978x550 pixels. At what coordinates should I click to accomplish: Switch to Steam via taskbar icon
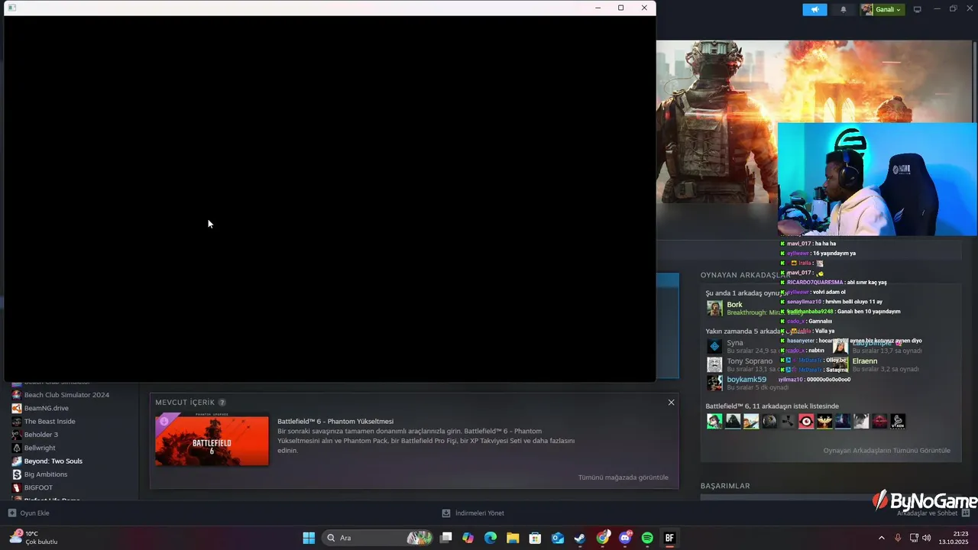click(580, 538)
